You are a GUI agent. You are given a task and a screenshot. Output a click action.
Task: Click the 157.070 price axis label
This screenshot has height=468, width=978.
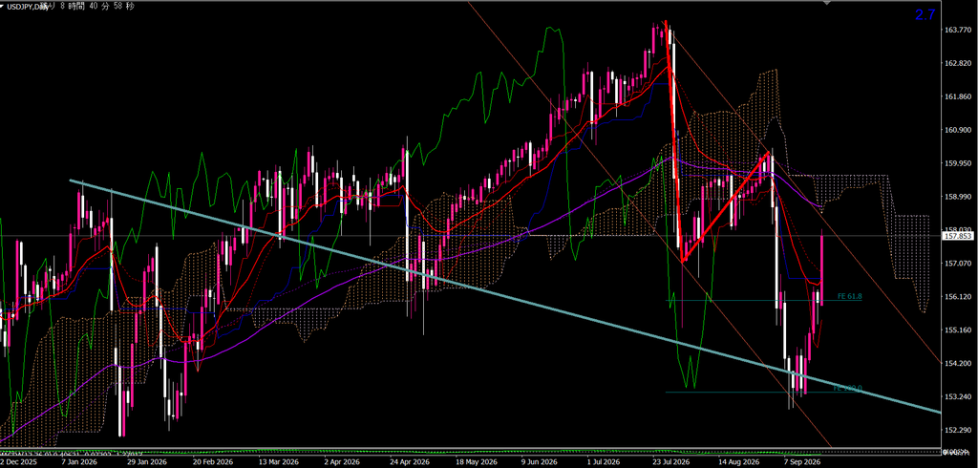coord(959,264)
